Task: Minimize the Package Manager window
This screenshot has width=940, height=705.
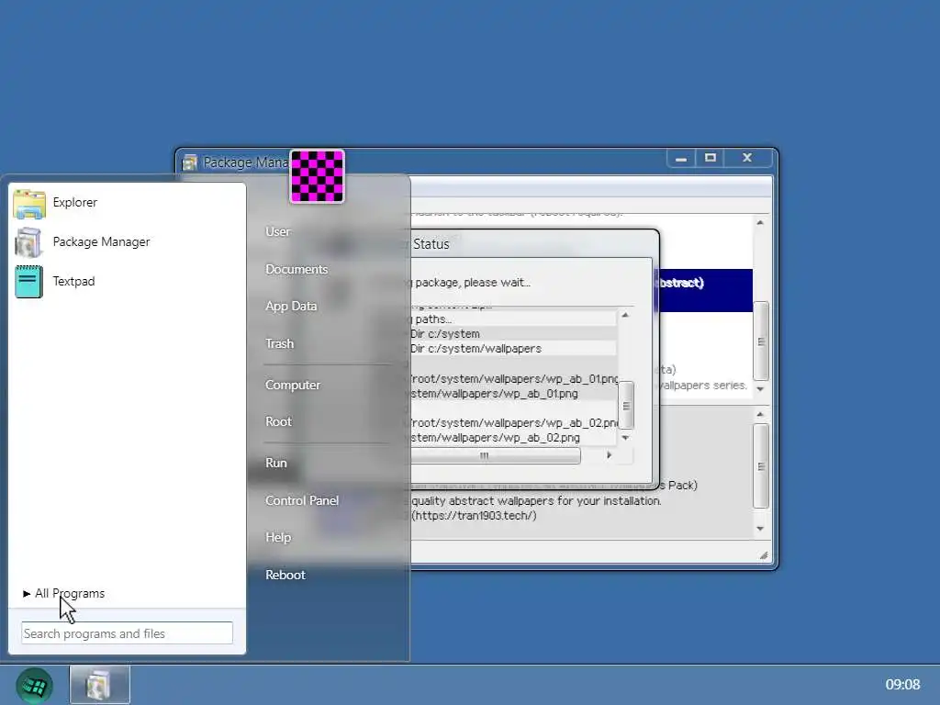Action: 681,158
